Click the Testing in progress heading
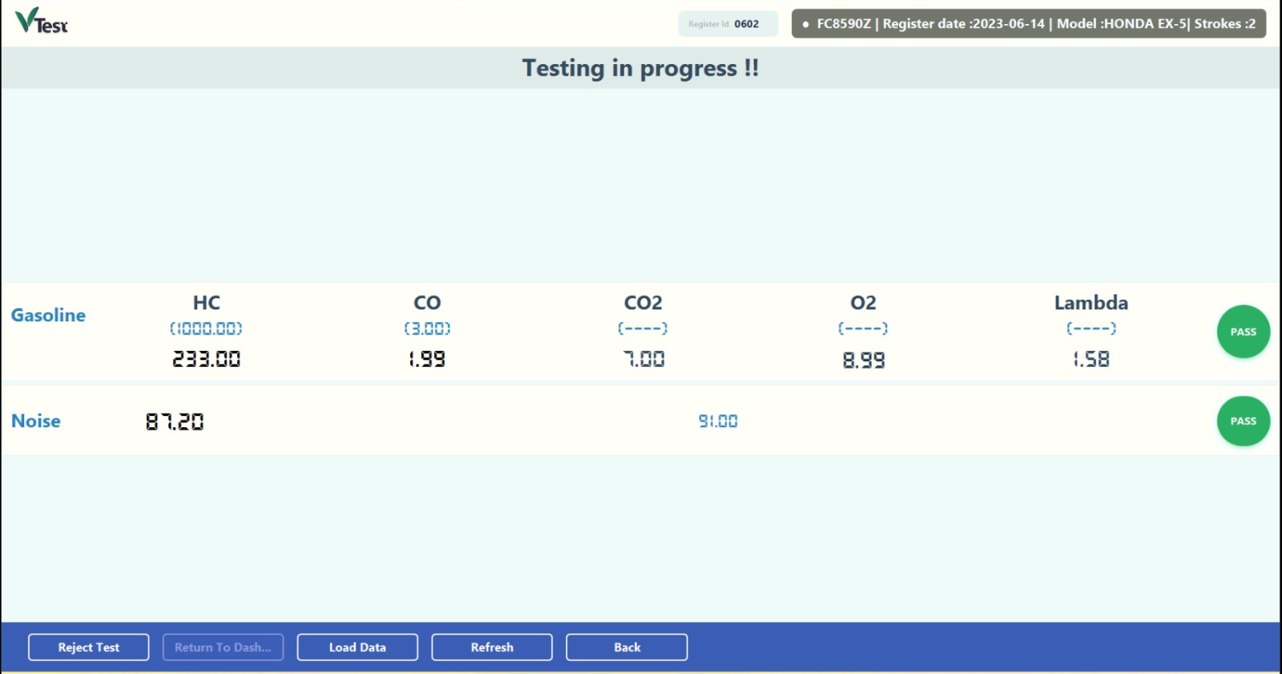 point(641,68)
